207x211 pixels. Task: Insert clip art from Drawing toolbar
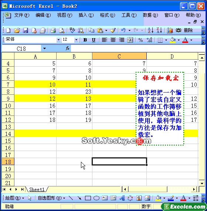click(x=139, y=198)
